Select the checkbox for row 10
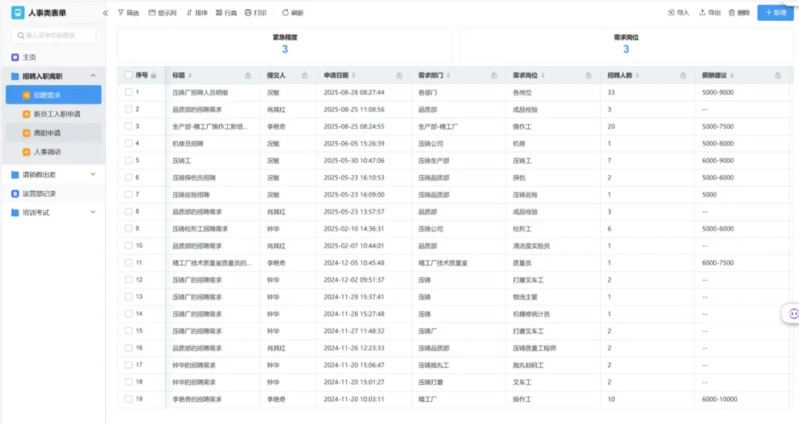The width and height of the screenshot is (799, 424). [x=129, y=246]
